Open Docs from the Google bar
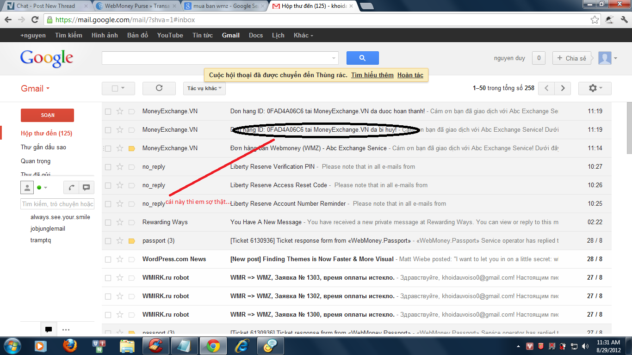Viewport: 632px width, 355px height. tap(256, 35)
